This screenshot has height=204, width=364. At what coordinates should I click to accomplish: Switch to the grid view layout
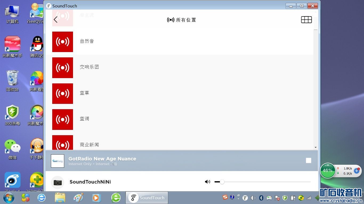306,20
